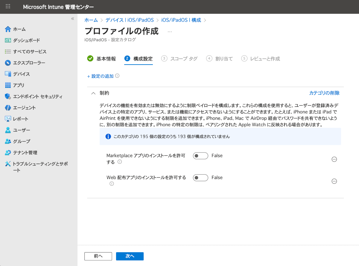This screenshot has height=266, width=359.
Task: Click the Home icon in sidebar
Action: click(x=8, y=29)
